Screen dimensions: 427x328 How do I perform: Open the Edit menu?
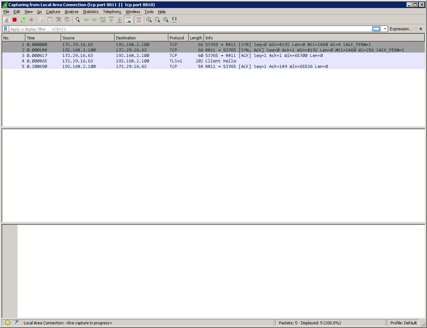[x=17, y=12]
